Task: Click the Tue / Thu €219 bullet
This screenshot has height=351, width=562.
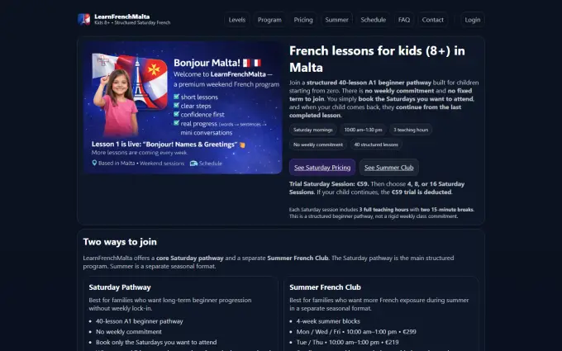Action: click(x=347, y=342)
